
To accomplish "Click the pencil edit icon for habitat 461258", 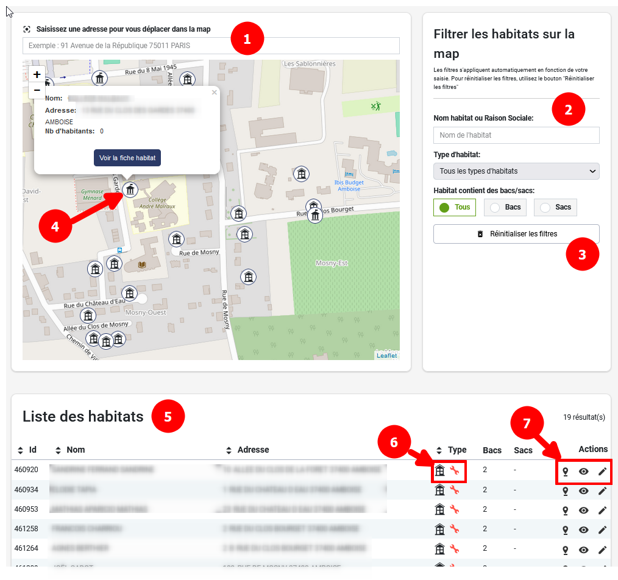I will pos(602,530).
